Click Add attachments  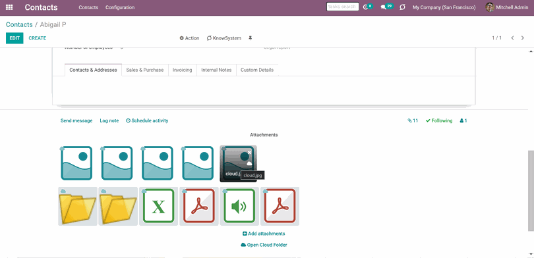click(264, 234)
